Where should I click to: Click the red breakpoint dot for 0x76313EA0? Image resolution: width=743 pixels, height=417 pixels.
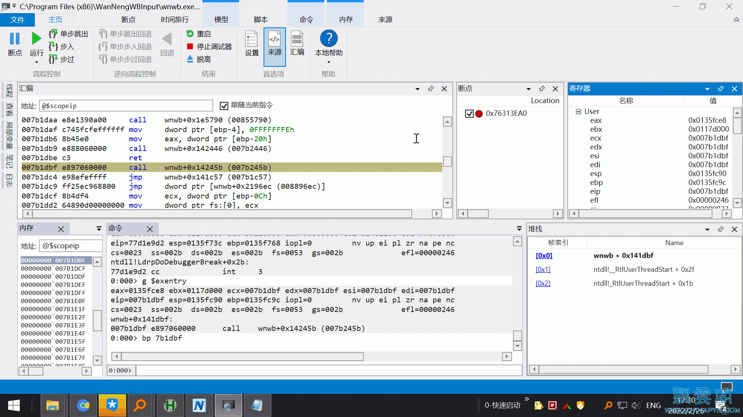click(x=479, y=114)
